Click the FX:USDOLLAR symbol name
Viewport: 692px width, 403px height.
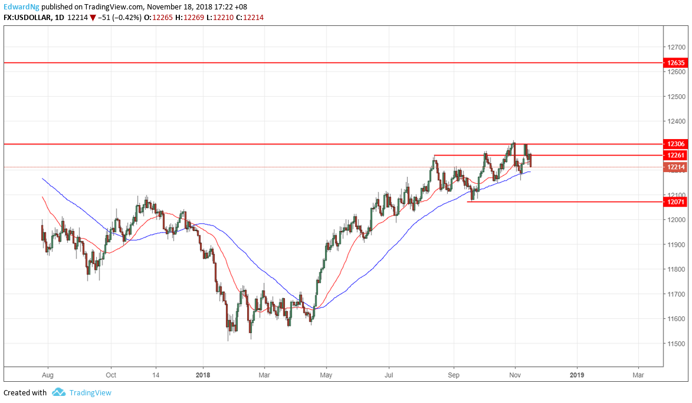coord(27,18)
